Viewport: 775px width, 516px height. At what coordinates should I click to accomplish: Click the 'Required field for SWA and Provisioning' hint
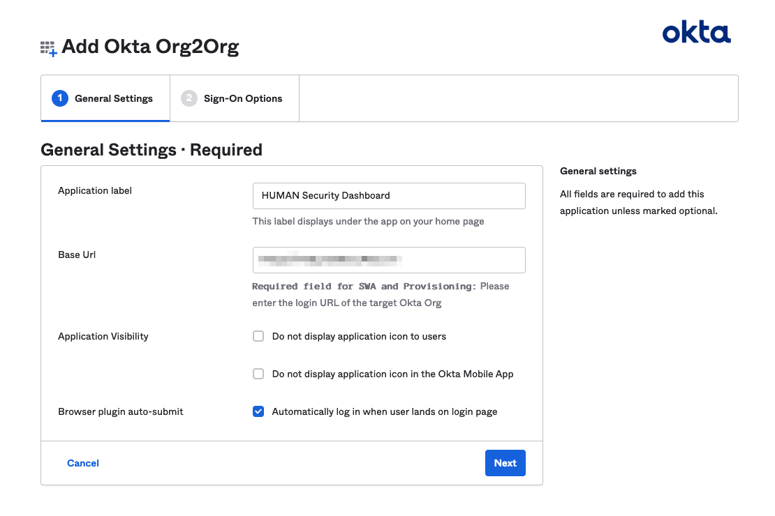[364, 287]
